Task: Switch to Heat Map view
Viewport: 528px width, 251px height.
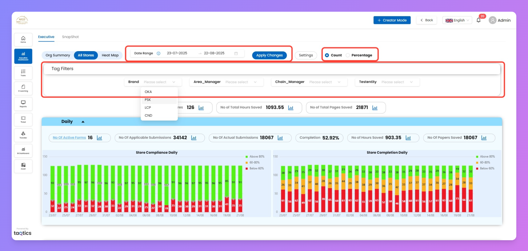Action: (110, 55)
